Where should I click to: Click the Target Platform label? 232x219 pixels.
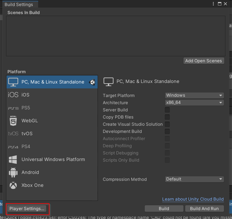click(119, 96)
